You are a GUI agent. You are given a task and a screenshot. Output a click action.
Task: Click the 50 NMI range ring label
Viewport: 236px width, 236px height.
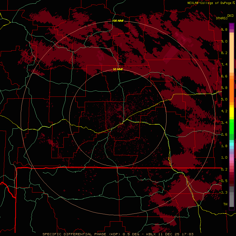click(x=118, y=69)
